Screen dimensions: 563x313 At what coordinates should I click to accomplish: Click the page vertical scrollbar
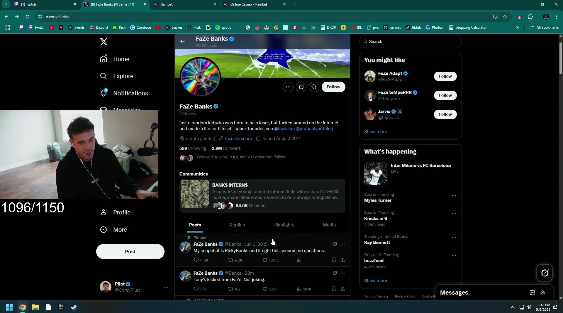point(561,59)
